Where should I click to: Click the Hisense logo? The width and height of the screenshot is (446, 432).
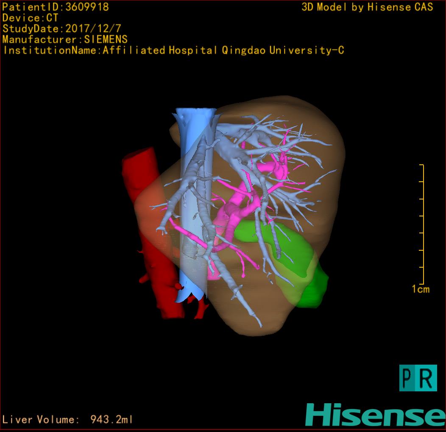[376, 415]
